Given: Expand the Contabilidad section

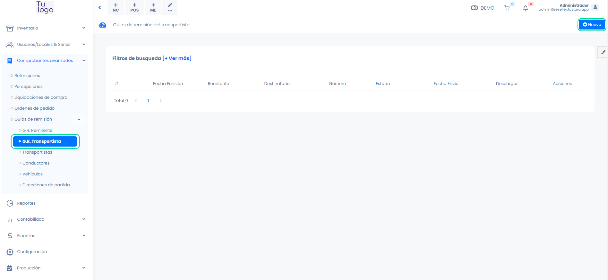Looking at the screenshot, I should pyautogui.click(x=46, y=219).
